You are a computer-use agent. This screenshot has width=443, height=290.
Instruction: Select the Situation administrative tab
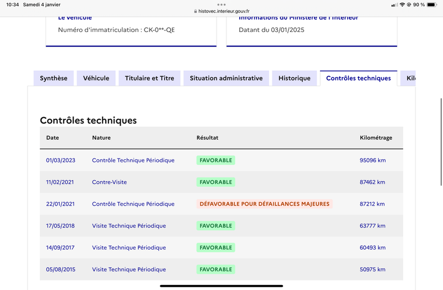coord(226,78)
